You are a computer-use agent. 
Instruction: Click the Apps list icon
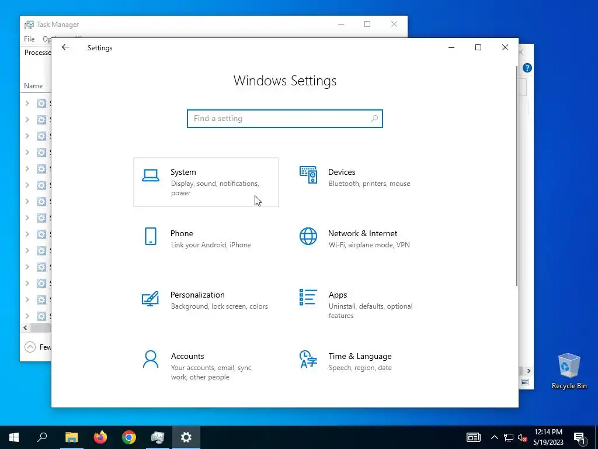point(308,297)
